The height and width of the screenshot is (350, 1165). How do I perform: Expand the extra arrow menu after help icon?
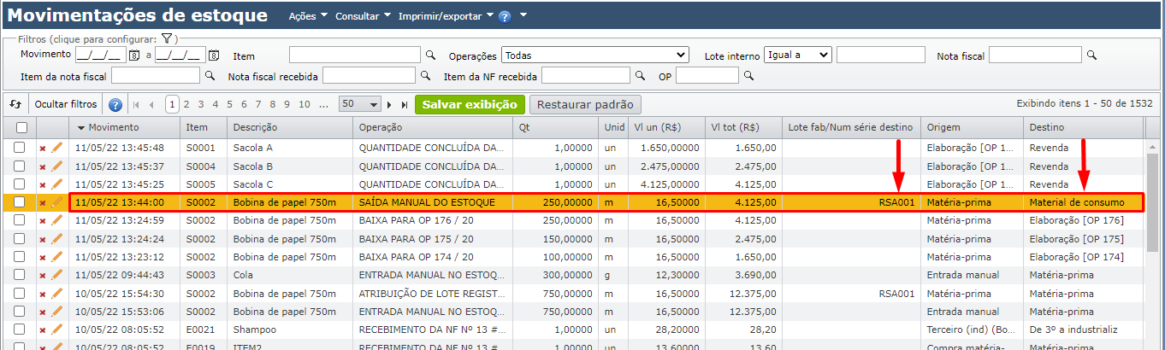tap(523, 16)
